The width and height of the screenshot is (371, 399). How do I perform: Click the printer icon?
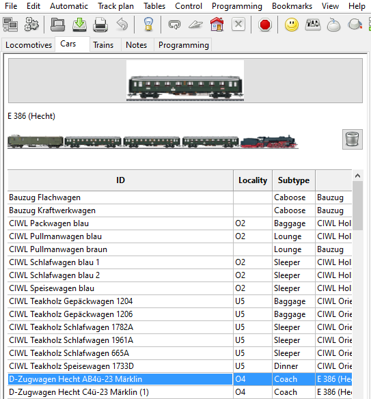click(x=100, y=25)
